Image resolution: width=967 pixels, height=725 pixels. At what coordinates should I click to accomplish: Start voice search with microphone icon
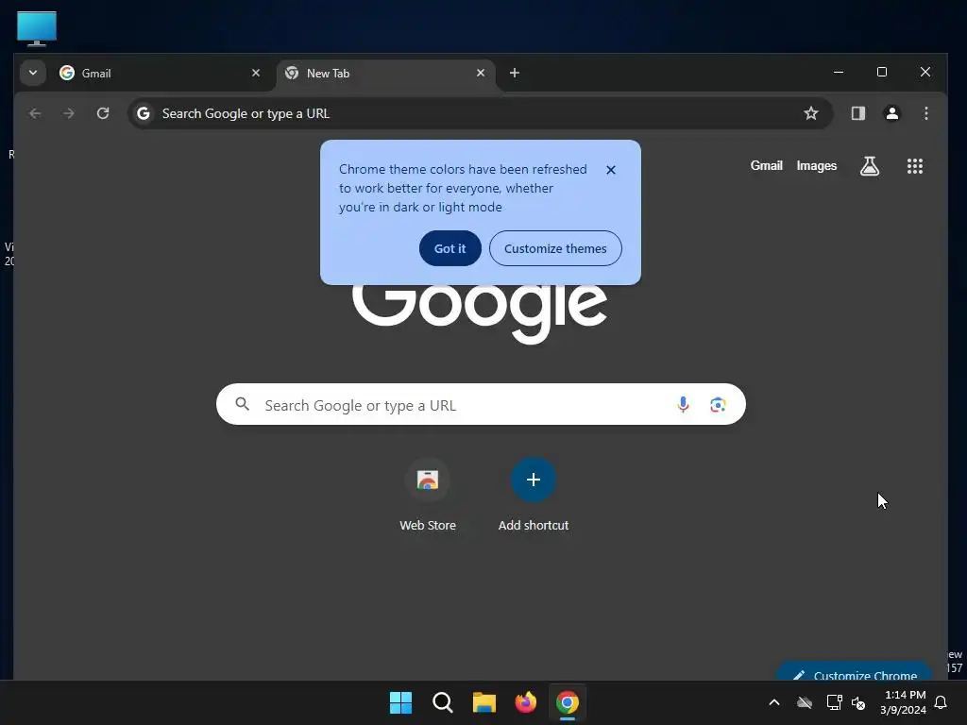[683, 404]
